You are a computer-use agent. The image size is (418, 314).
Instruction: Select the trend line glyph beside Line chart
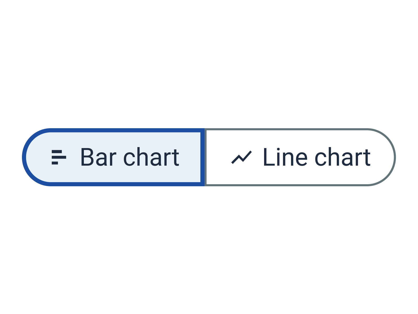point(241,157)
